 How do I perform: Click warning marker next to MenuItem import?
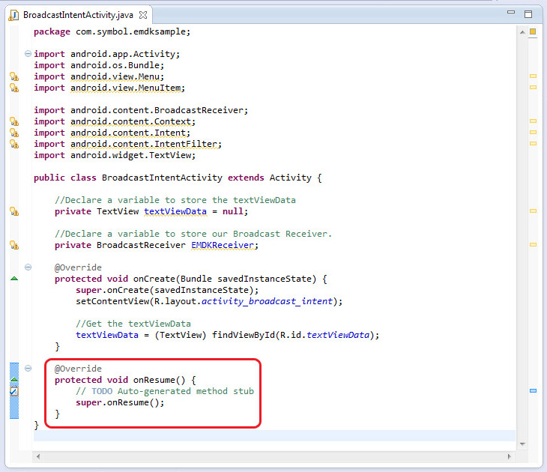(x=13, y=88)
